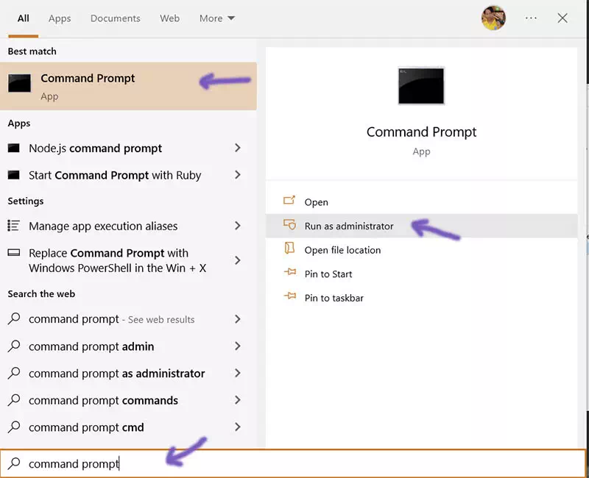Select the Web filter tab
The height and width of the screenshot is (478, 589).
170,18
